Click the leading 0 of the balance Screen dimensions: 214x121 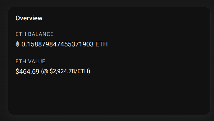tap(23, 44)
